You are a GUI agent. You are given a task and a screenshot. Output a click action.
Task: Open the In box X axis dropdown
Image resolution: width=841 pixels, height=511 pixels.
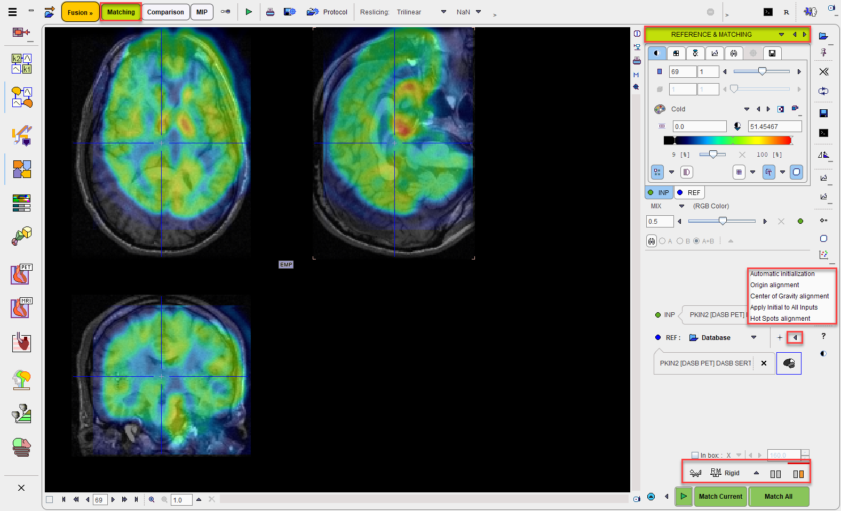(x=739, y=455)
